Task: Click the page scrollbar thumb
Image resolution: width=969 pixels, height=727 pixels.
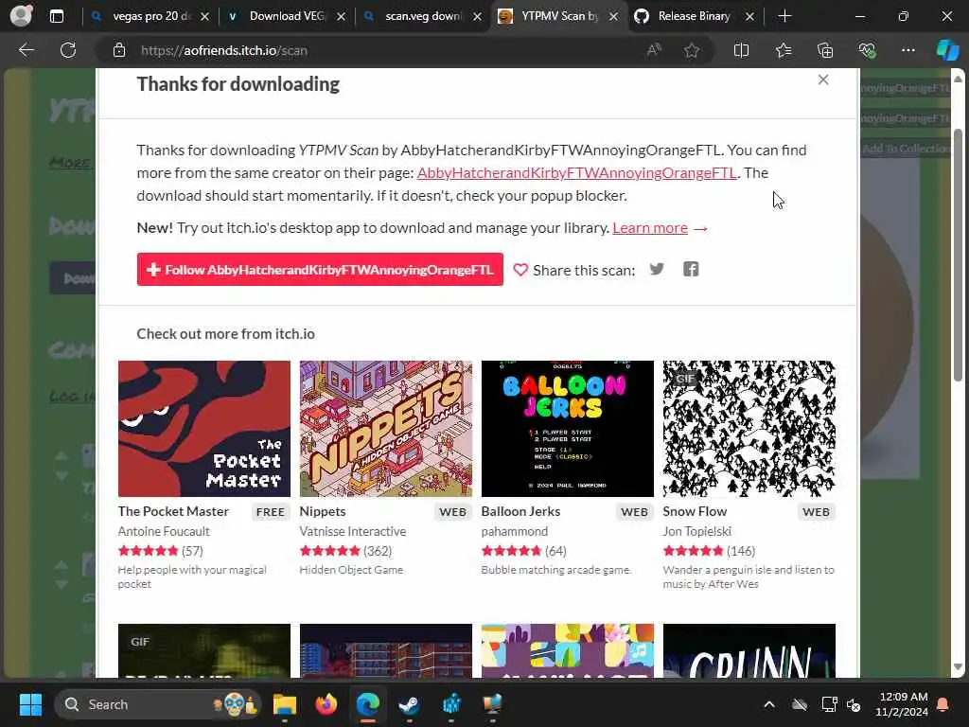Action: point(959,254)
